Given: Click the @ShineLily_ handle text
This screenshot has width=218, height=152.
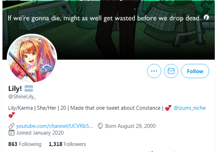Looking at the screenshot, I should (22, 97).
